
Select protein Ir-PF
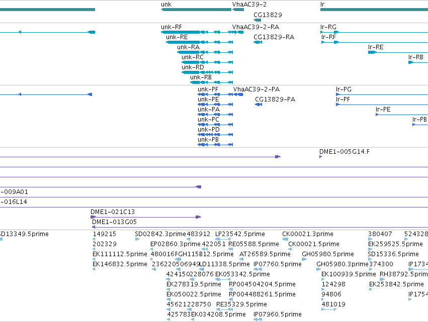point(382,104)
